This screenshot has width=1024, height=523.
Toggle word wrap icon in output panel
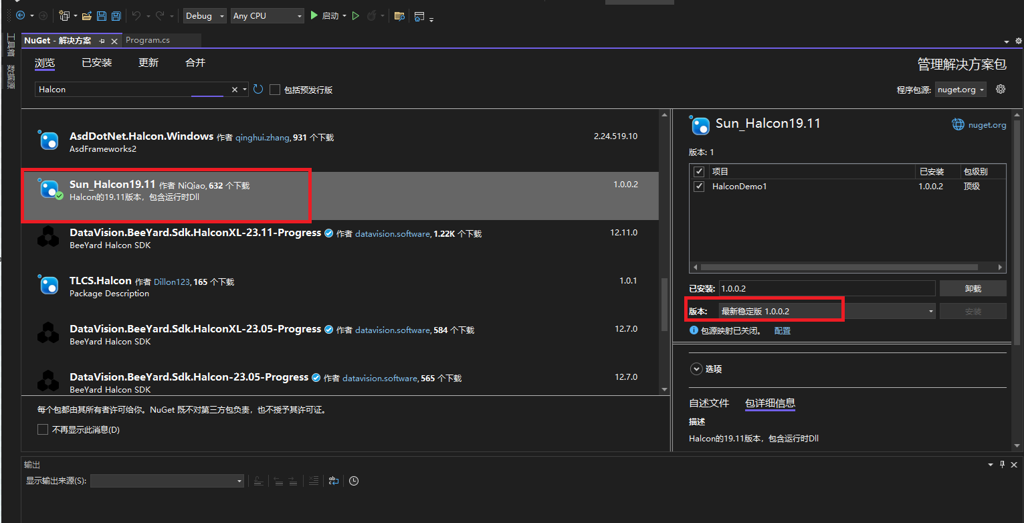[x=333, y=481]
